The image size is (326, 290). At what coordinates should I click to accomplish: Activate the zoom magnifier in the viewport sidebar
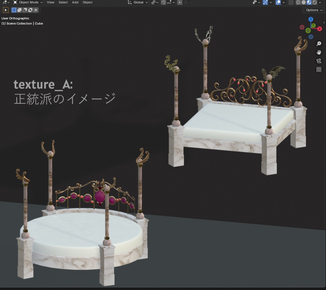[319, 44]
